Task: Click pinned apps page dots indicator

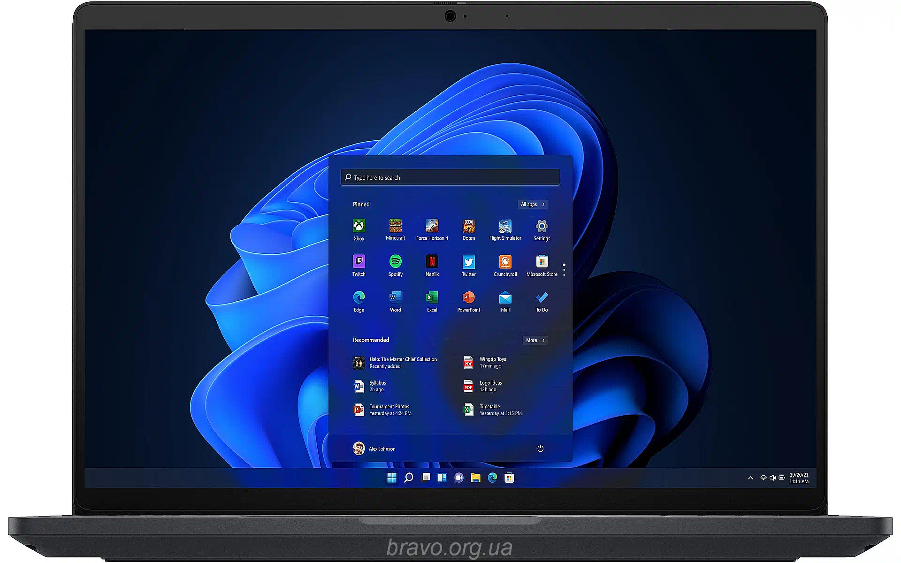Action: (564, 270)
